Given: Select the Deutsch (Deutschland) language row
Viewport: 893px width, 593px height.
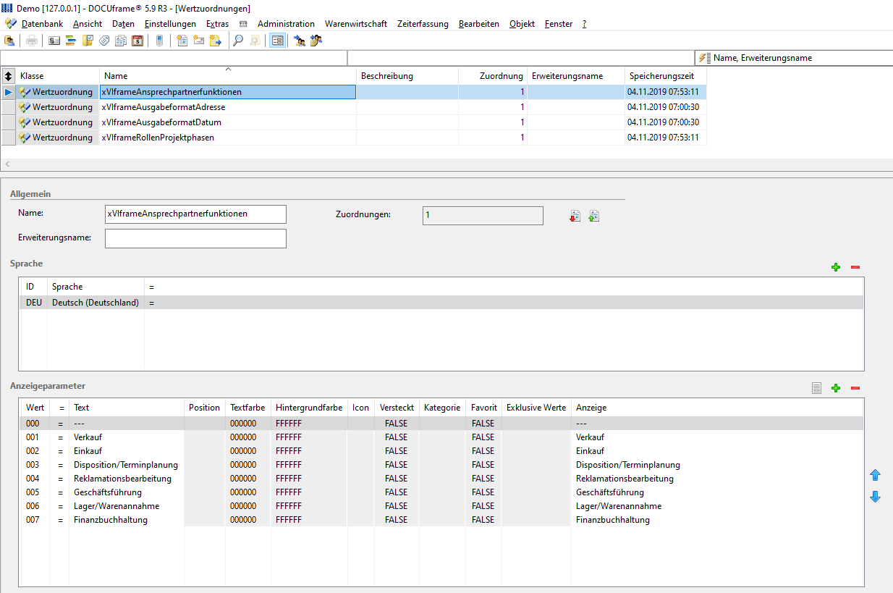Looking at the screenshot, I should 441,303.
